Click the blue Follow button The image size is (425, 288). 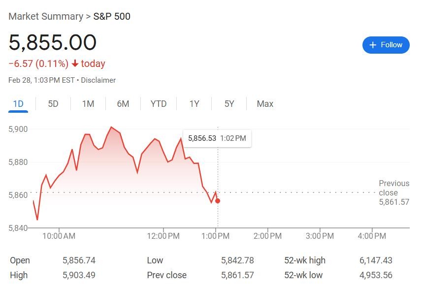click(x=386, y=45)
